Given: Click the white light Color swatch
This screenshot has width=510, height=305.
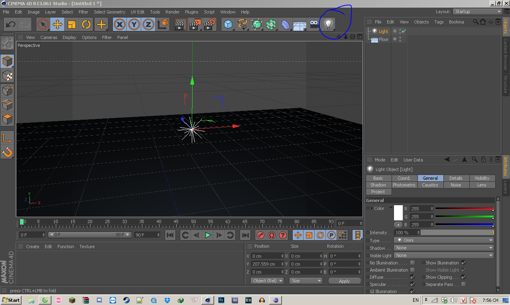Looking at the screenshot, I should [398, 213].
